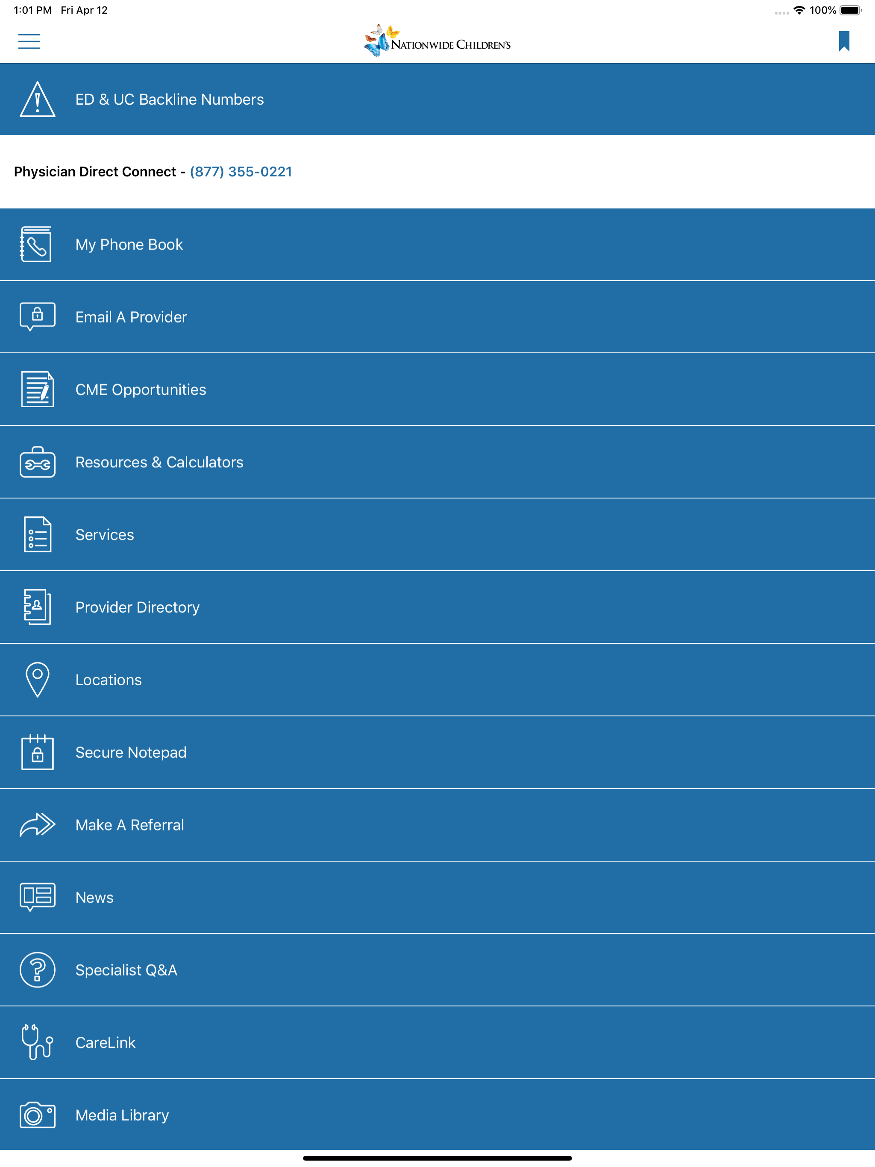Open the Provider Directory row
Viewport: 875px width, 1167px height.
tap(437, 607)
